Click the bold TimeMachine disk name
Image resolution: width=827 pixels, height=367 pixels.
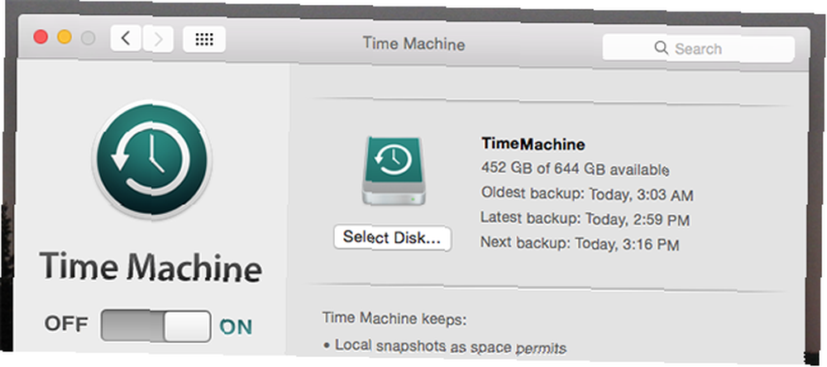[533, 144]
